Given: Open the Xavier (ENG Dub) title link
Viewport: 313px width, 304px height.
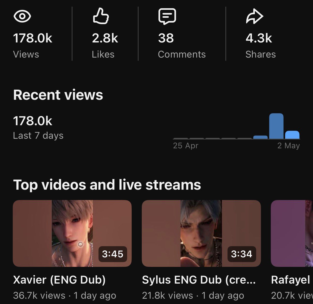Looking at the screenshot, I should point(59,280).
